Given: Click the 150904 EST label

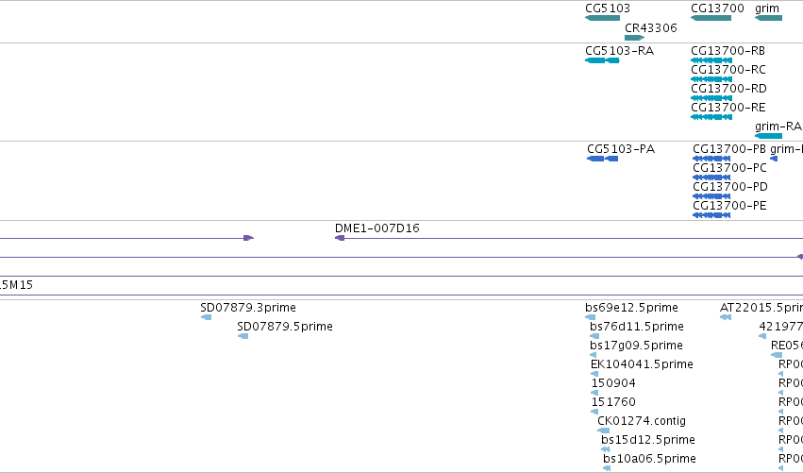Looking at the screenshot, I should tap(613, 383).
